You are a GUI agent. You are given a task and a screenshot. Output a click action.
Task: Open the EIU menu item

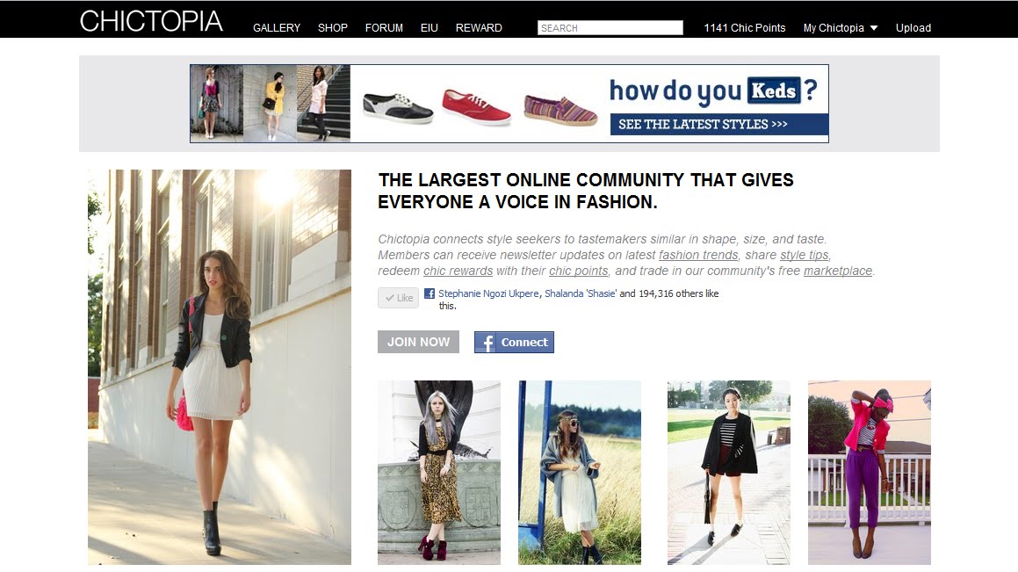tap(430, 28)
